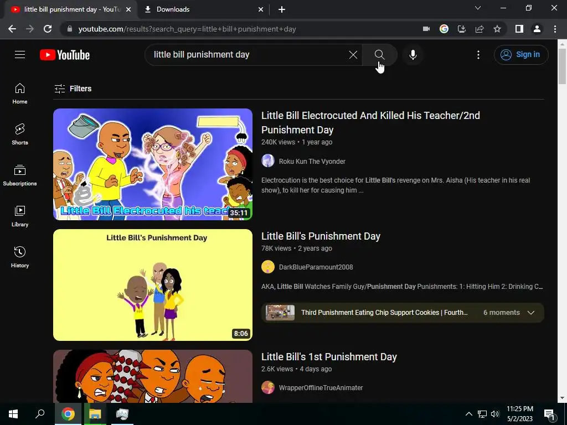The image size is (567, 425).
Task: Open Chrome's three-dot menu
Action: [x=555, y=29]
